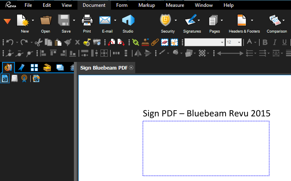The width and height of the screenshot is (291, 181).
Task: Click the New document icon
Action: [x=23, y=20]
